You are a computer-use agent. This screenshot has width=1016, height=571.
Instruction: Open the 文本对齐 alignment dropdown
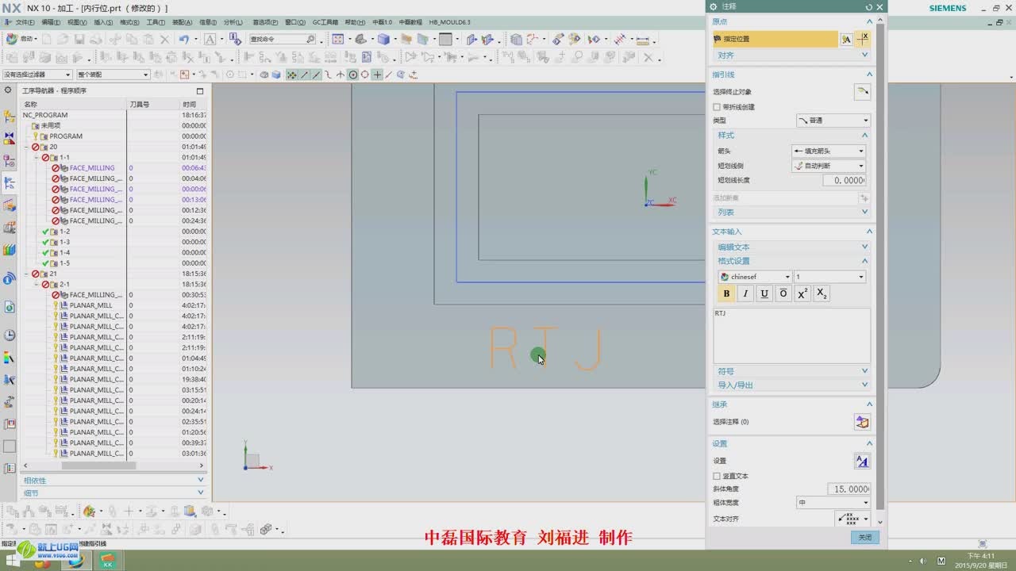coord(853,519)
